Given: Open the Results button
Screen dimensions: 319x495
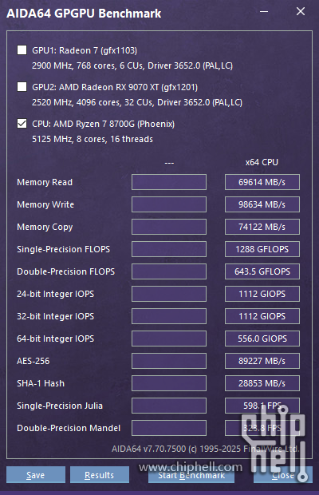Looking at the screenshot, I should 100,475.
